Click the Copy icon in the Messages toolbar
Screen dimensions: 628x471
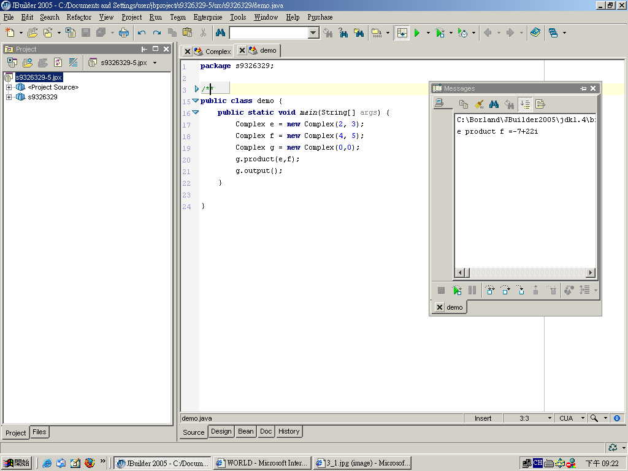[x=464, y=104]
